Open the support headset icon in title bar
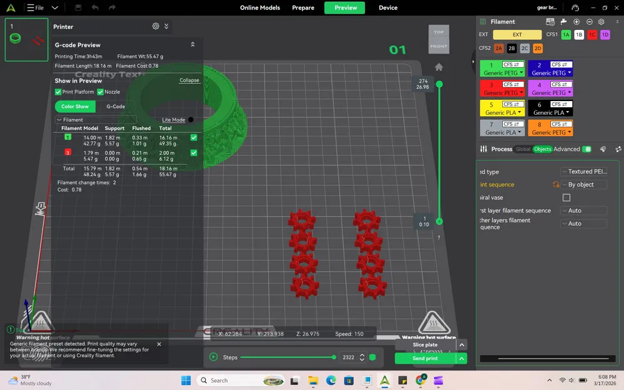This screenshot has width=624, height=390. [x=575, y=7]
